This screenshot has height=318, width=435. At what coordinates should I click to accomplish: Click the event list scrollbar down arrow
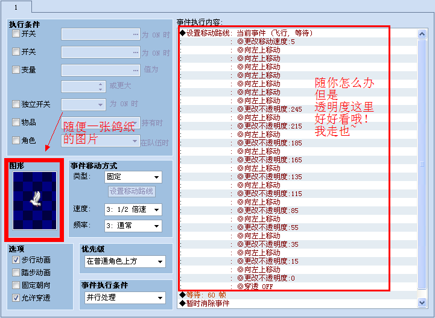click(422, 302)
